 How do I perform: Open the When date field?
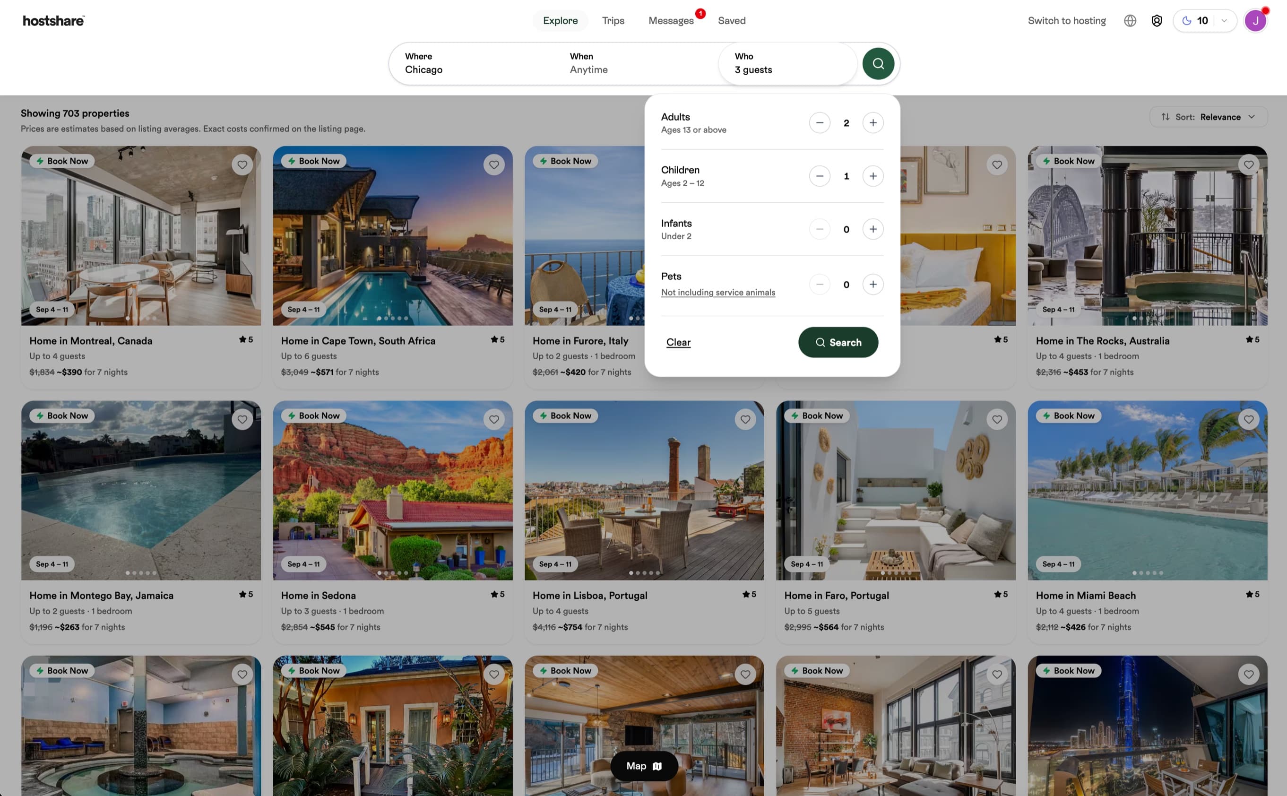pyautogui.click(x=636, y=63)
